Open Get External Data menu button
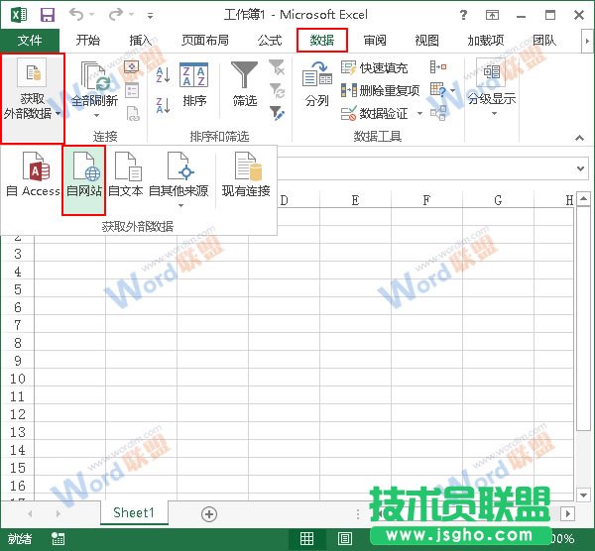 click(33, 98)
